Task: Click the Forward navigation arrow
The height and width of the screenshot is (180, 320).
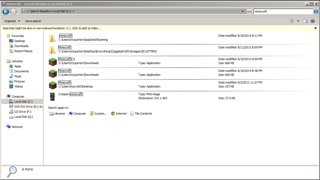Action: [x=13, y=11]
